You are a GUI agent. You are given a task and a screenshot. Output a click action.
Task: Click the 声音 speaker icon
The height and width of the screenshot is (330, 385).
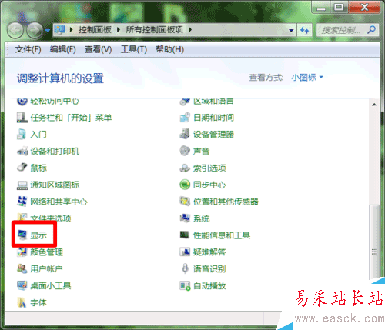[x=185, y=151]
